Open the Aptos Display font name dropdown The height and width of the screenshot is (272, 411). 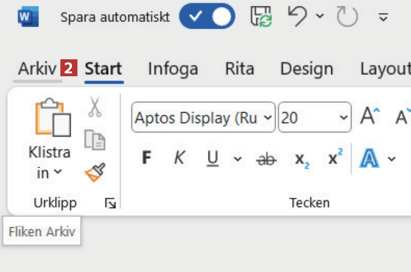[x=268, y=118]
